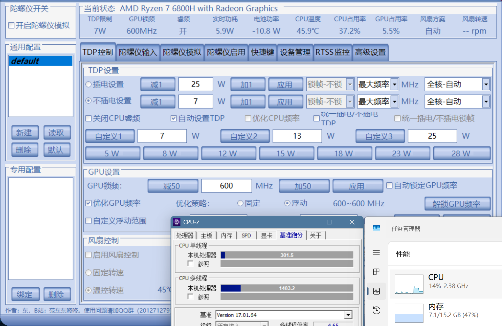Click the 绑定 button under 专用配置
The width and height of the screenshot is (502, 326).
tap(26, 294)
